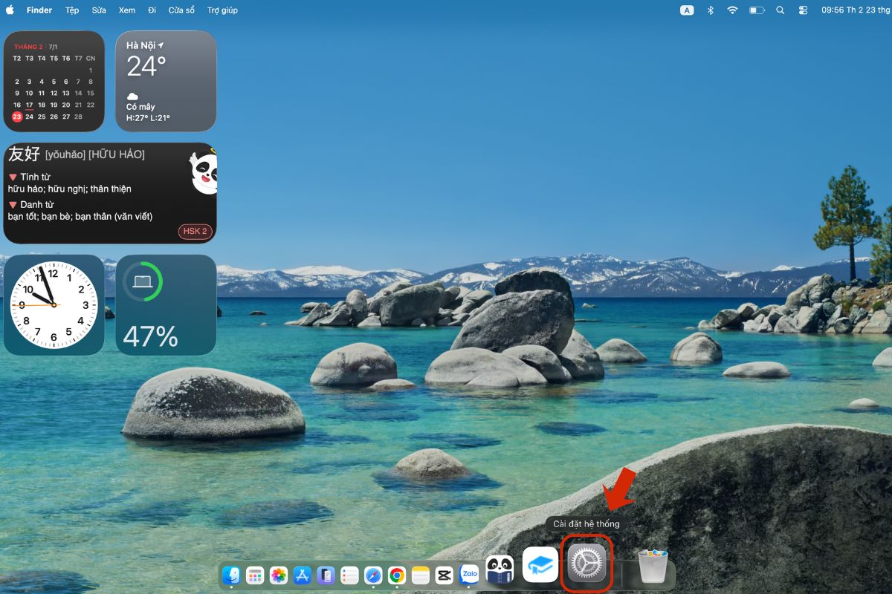
Task: Click the THÁNG 2 calendar widget header
Action: point(28,47)
